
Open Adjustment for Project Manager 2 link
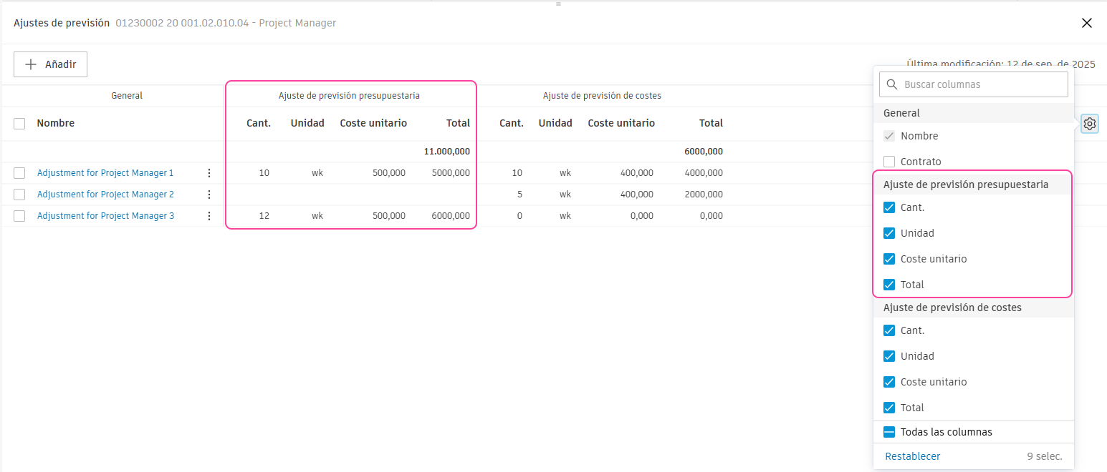pyautogui.click(x=105, y=195)
